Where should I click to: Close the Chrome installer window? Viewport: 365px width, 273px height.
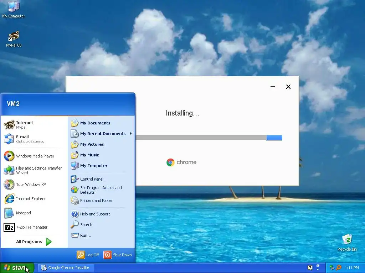point(288,87)
